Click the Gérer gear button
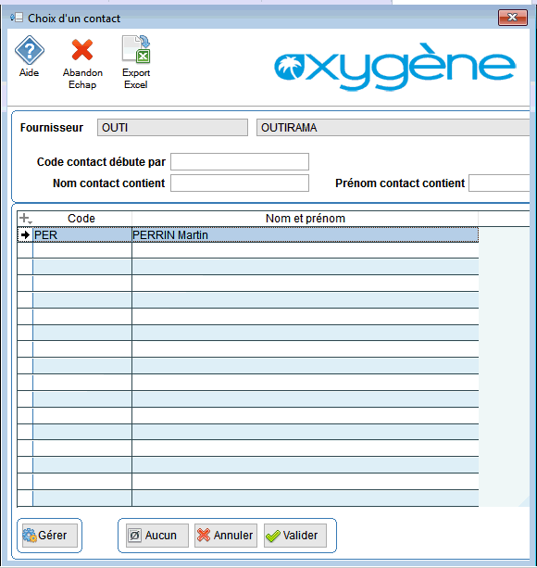Screen dimensions: 537x568 (x=50, y=536)
